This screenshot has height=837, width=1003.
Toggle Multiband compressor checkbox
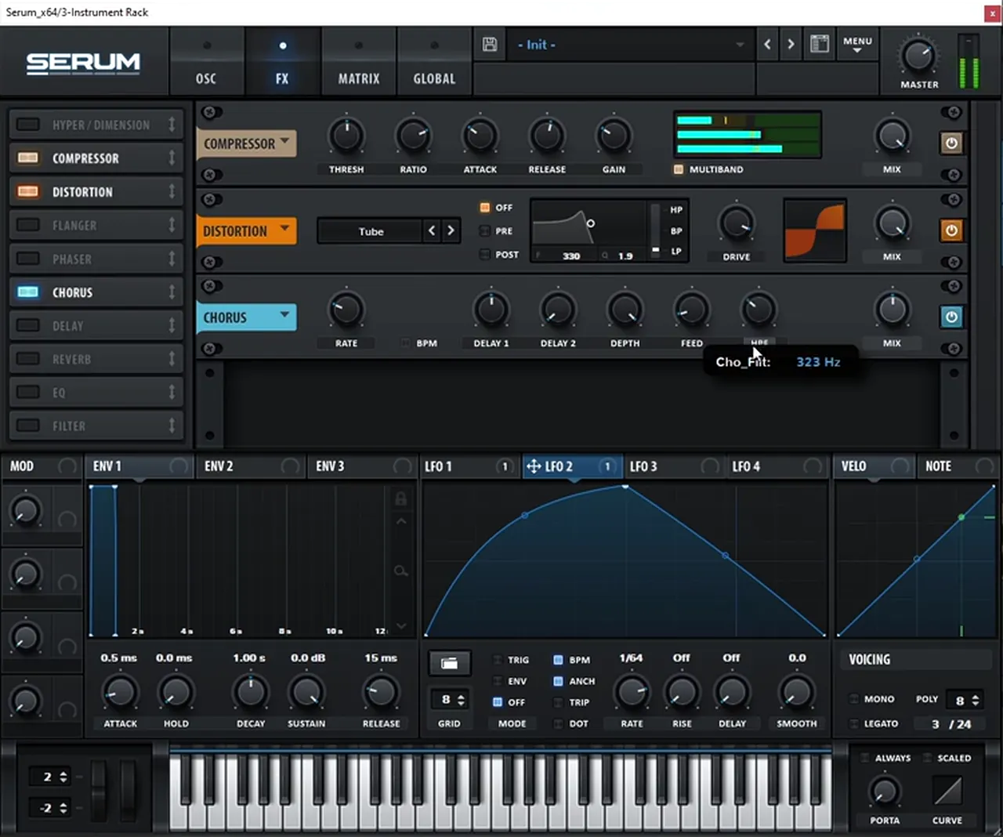click(679, 169)
